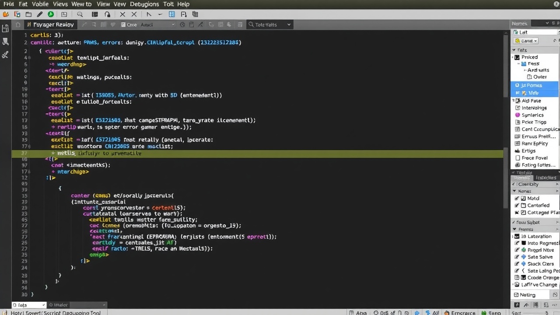
Task: Click the Lait field in right panel
Action: [x=535, y=32]
